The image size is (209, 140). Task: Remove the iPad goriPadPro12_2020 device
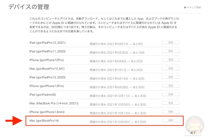pyautogui.click(x=171, y=77)
